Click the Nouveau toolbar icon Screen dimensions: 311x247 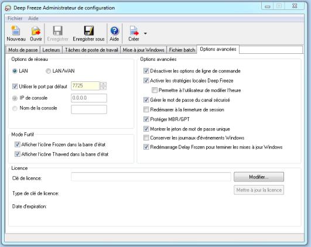coord(16,30)
